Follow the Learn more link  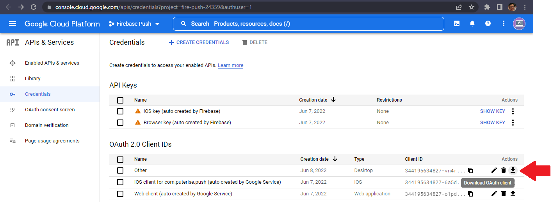tap(230, 65)
